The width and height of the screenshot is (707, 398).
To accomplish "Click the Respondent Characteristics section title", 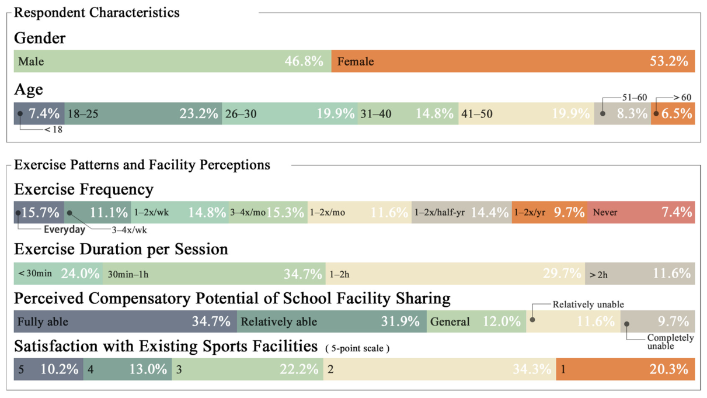I will point(96,12).
